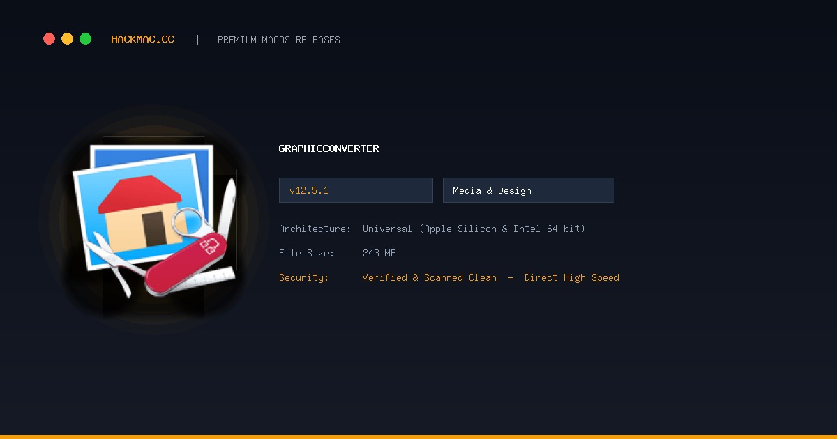
Task: Click the Media & Design category box
Action: [x=529, y=190]
